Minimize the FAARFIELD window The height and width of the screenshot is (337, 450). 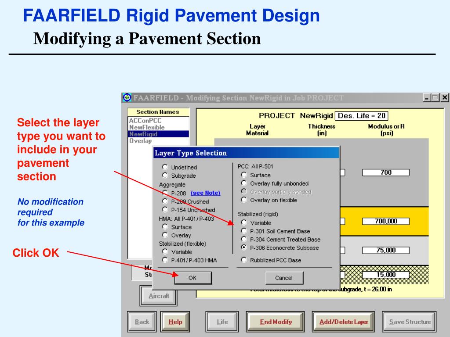click(x=427, y=98)
